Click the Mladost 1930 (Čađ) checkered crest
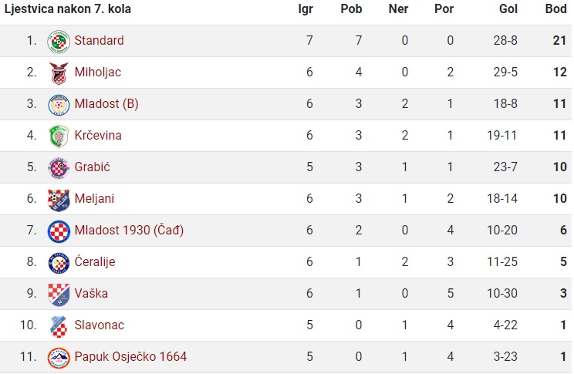 (x=59, y=231)
